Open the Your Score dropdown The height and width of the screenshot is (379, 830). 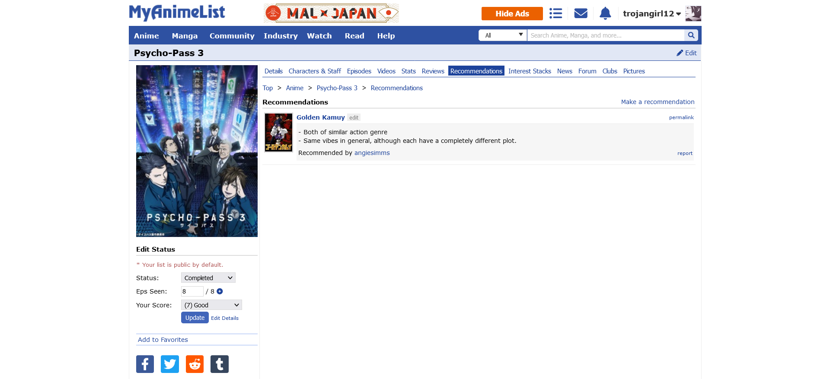click(211, 305)
